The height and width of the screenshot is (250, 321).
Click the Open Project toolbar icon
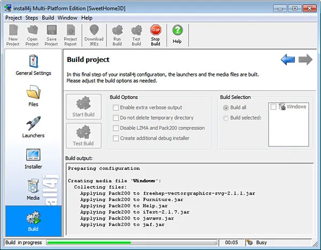point(32,35)
